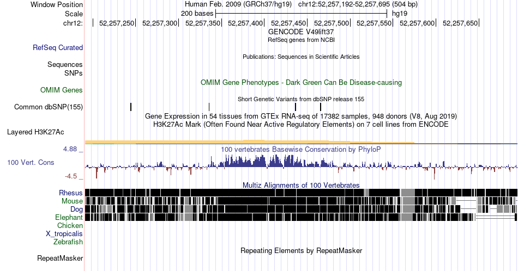
Task: Click the Scale label on the left
Action: (74, 14)
